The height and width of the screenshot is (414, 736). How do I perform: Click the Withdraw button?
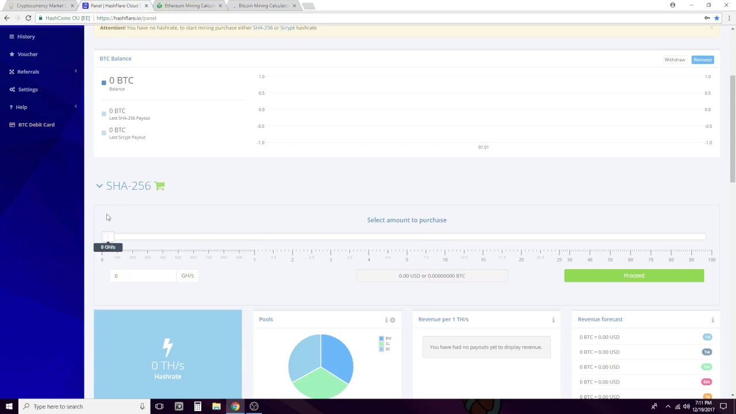pos(674,60)
